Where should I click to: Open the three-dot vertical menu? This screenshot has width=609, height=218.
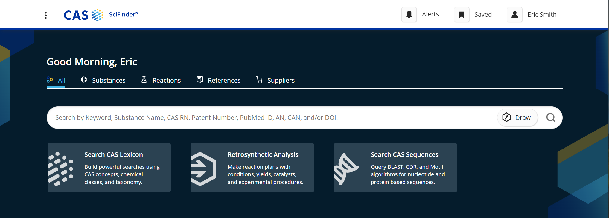(x=46, y=15)
